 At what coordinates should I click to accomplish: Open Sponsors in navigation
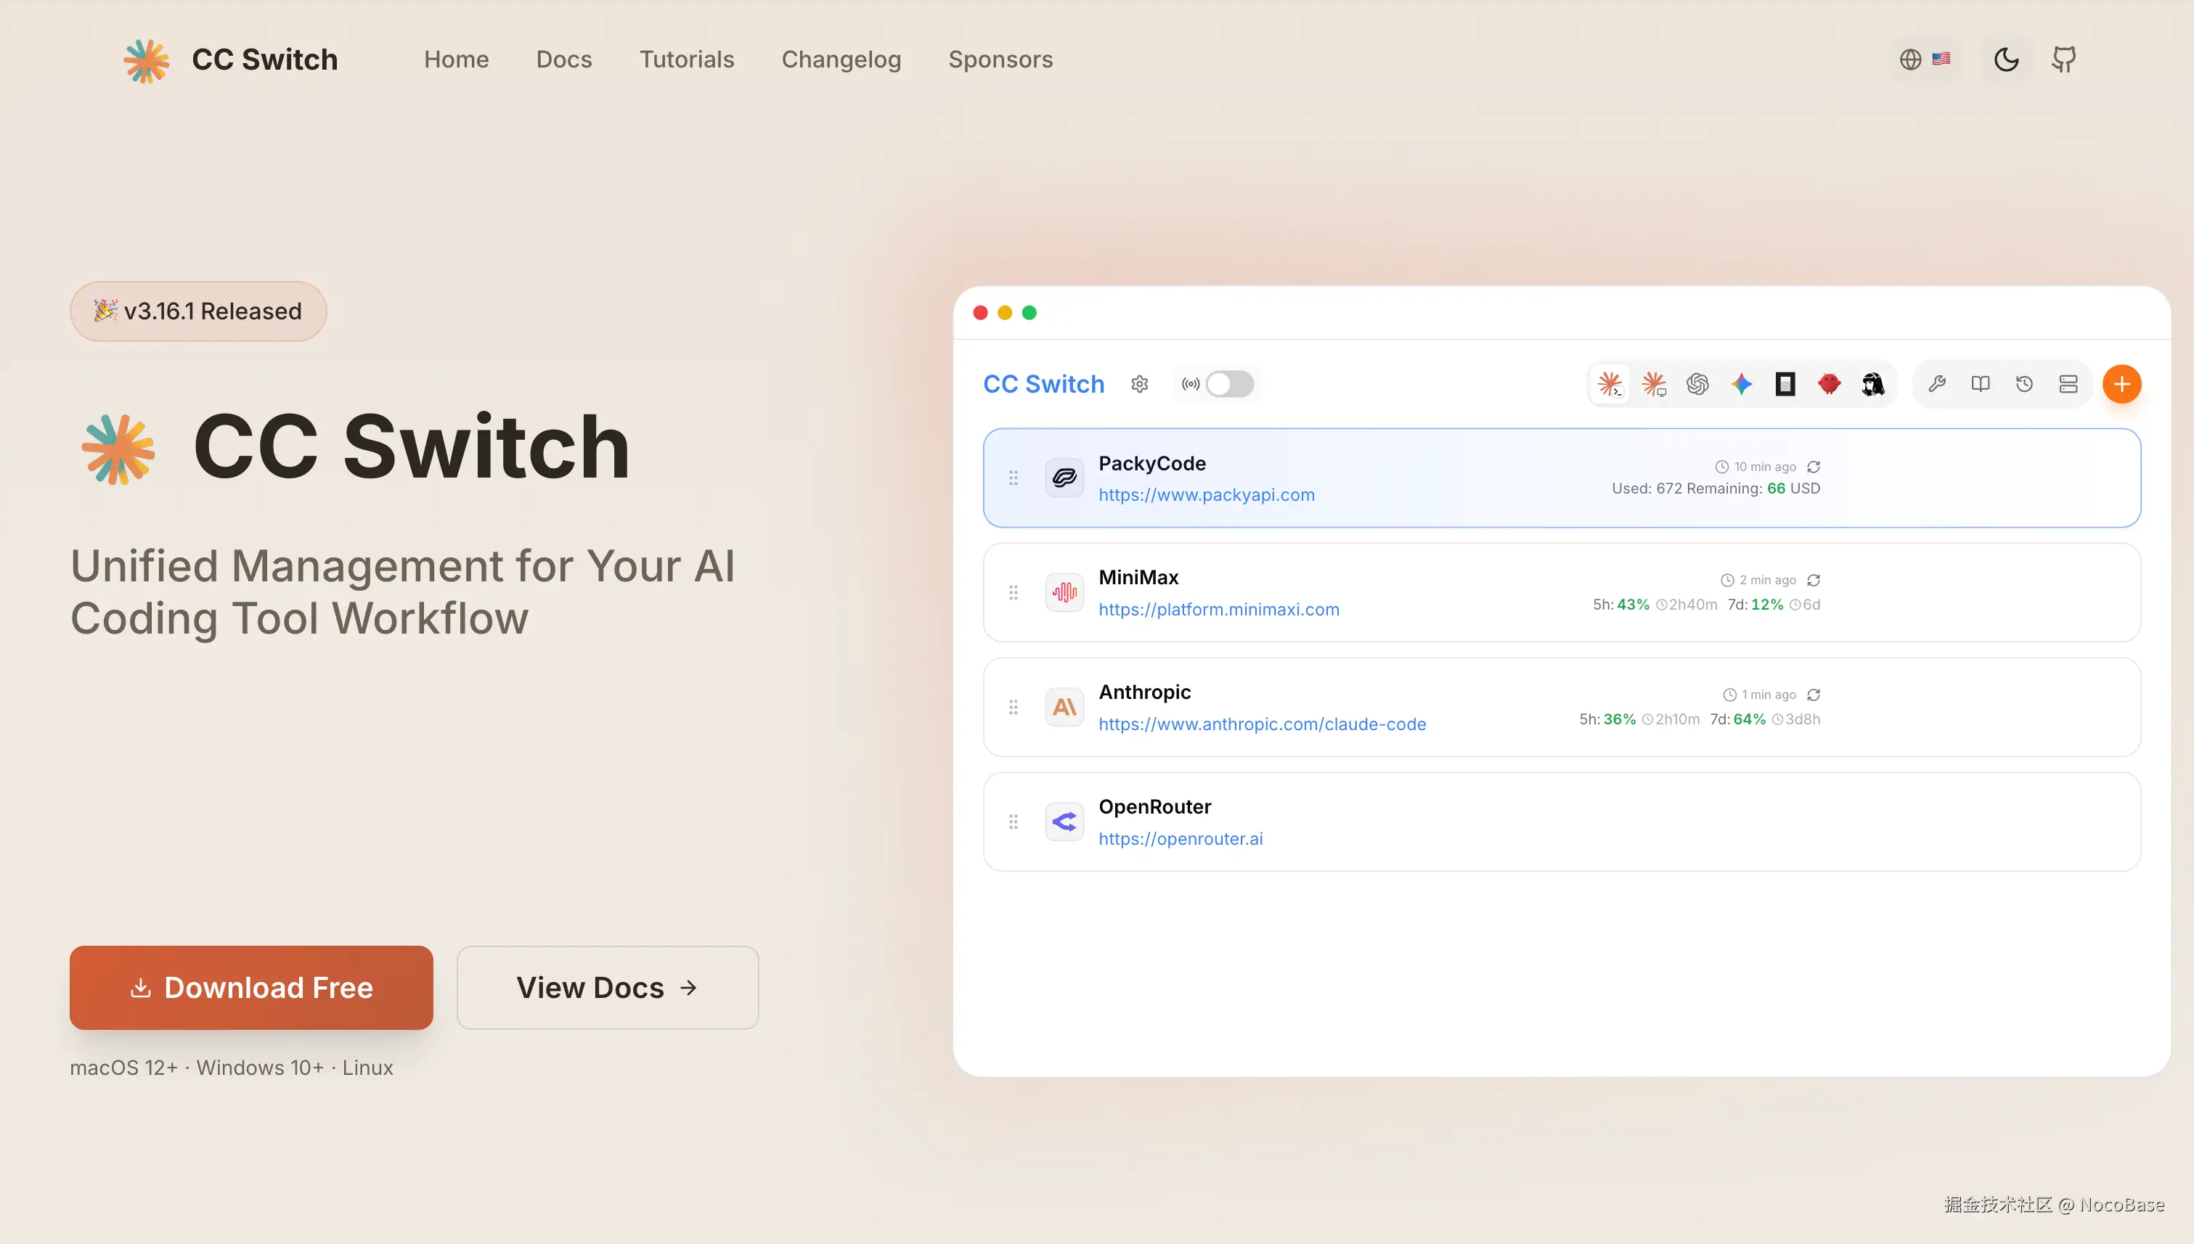pyautogui.click(x=1000, y=59)
